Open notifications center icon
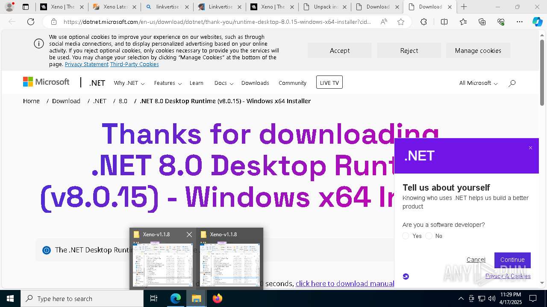Screen dimensions: 547x307 tap(533, 298)
